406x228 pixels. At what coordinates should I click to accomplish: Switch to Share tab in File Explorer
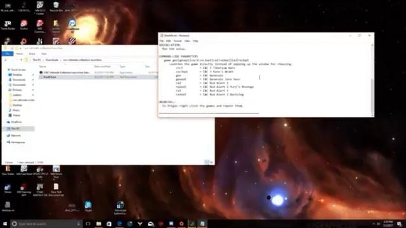click(32, 54)
